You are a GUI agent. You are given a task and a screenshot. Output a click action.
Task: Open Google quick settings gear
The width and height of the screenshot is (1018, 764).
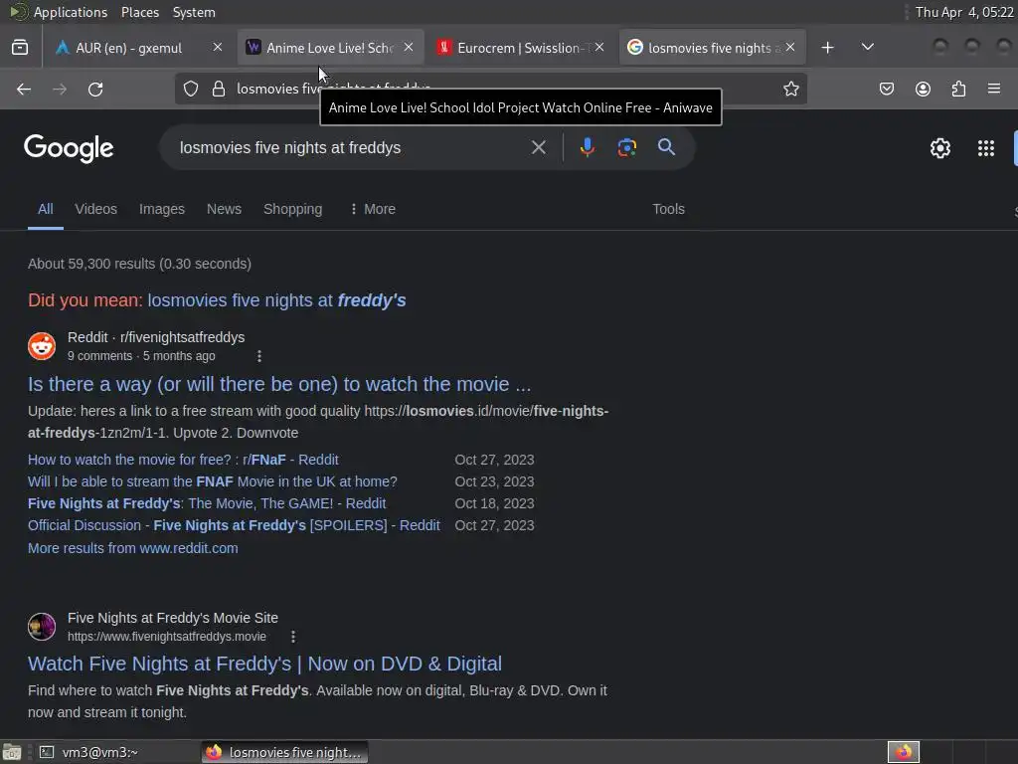(x=940, y=148)
